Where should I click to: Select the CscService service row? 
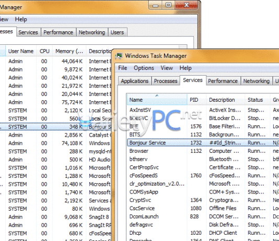pyautogui.click(x=203, y=208)
